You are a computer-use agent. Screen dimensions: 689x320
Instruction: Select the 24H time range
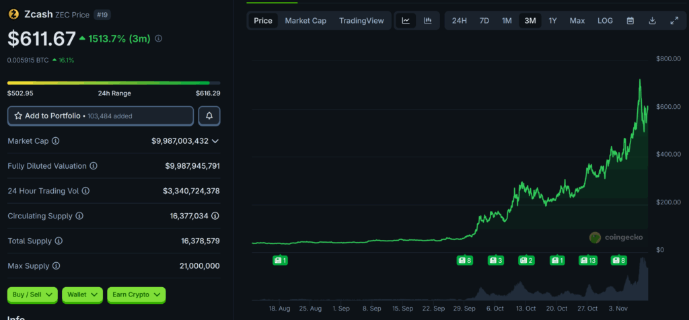point(459,21)
